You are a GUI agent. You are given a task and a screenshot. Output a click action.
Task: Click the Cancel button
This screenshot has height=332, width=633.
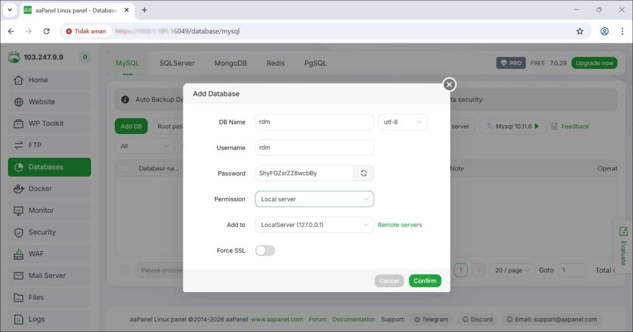point(389,281)
